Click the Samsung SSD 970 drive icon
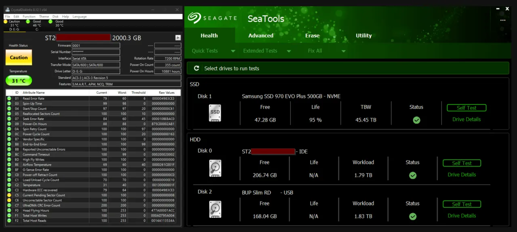 coord(215,113)
